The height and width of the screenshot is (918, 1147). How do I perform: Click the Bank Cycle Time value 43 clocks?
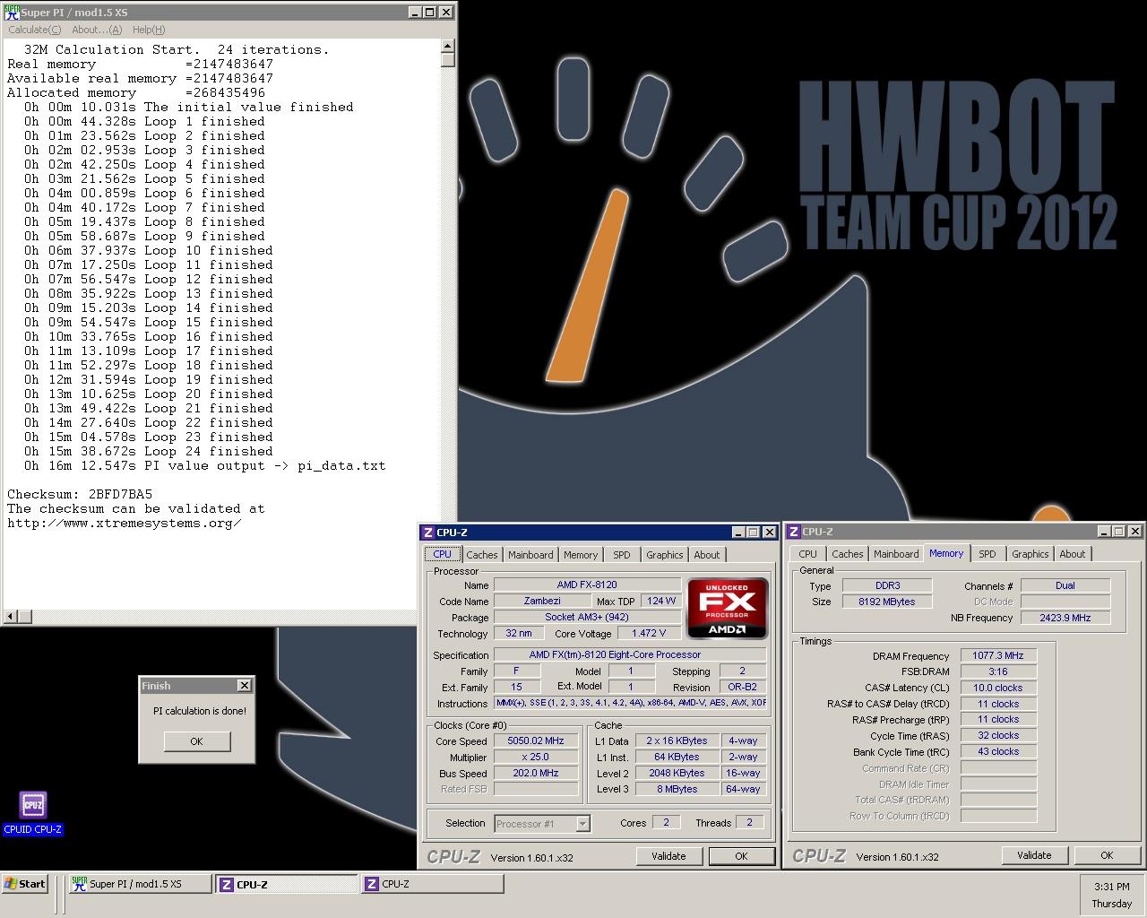pyautogui.click(x=998, y=753)
